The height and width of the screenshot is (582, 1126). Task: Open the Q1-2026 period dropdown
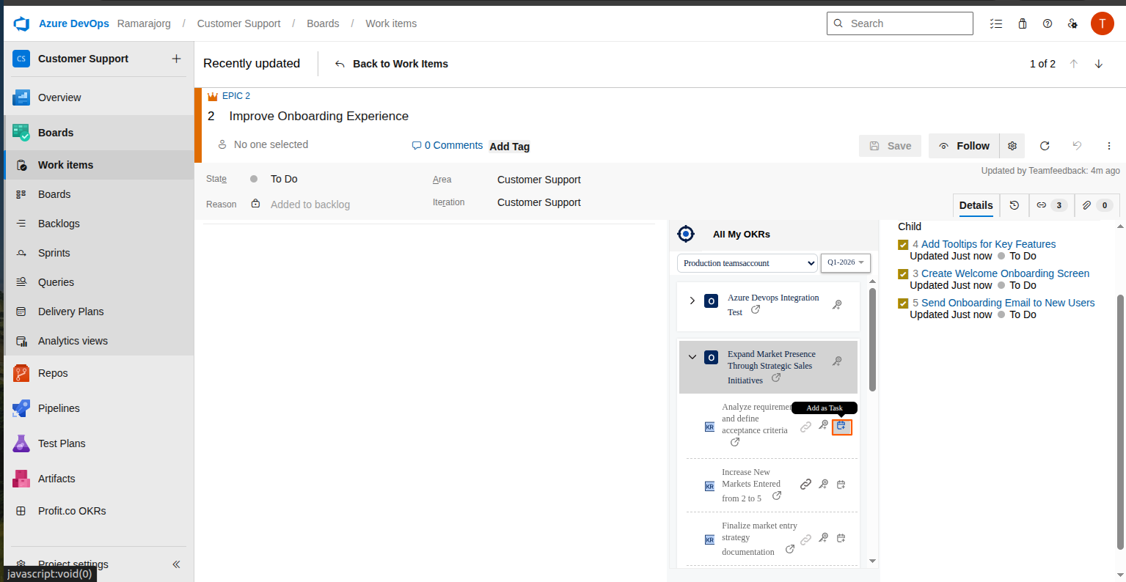coord(846,262)
